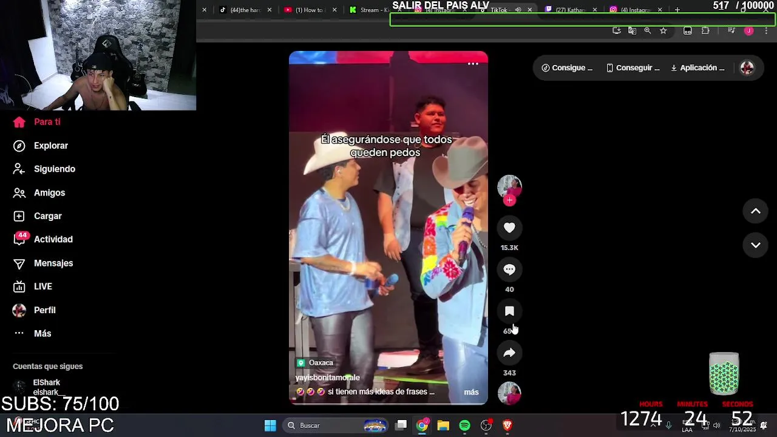Show hidden tray icons chevron
This screenshot has width=777, height=437.
coord(654,425)
